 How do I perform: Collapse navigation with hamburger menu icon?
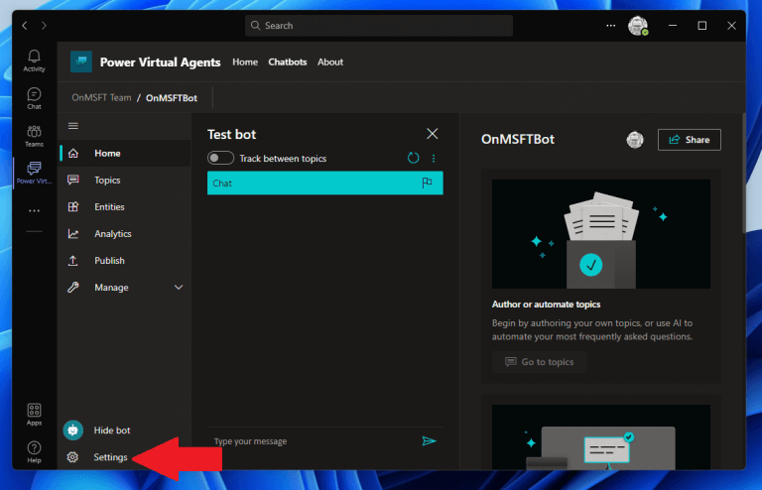click(73, 126)
